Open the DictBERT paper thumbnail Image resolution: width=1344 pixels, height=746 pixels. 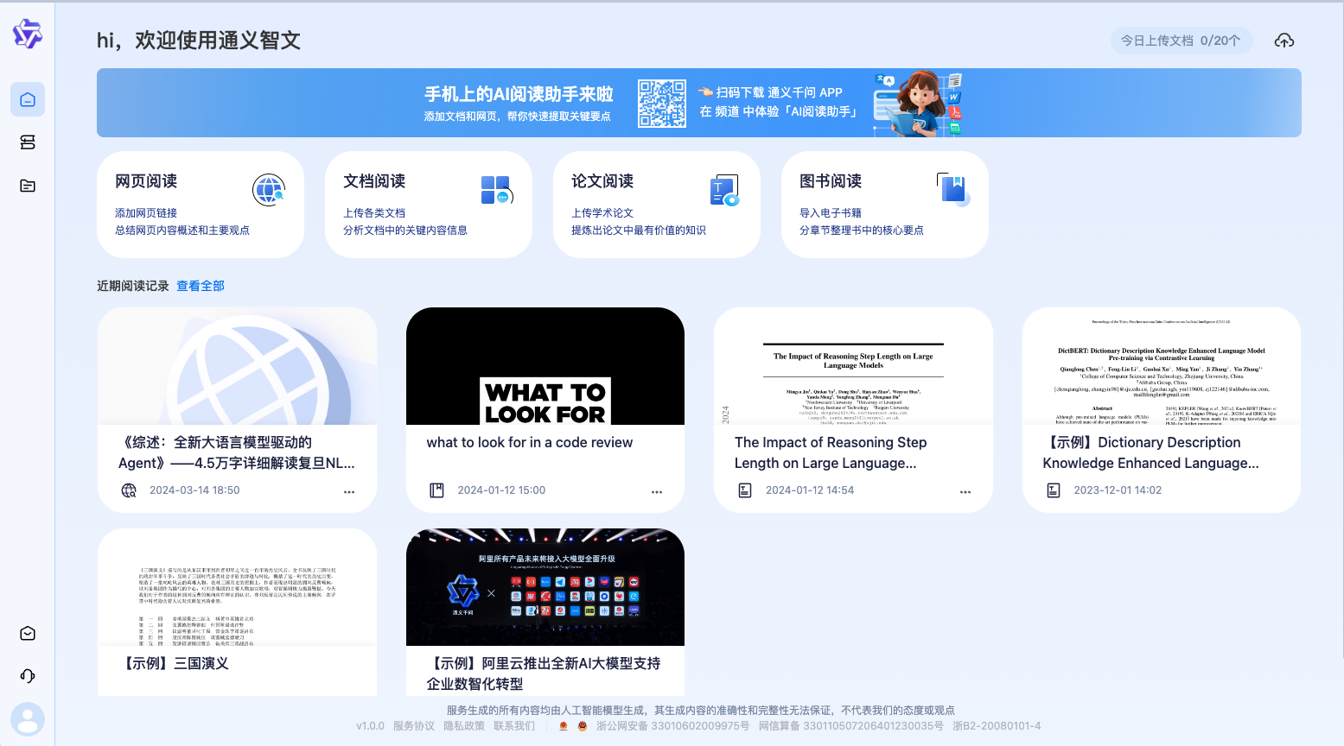point(1162,366)
